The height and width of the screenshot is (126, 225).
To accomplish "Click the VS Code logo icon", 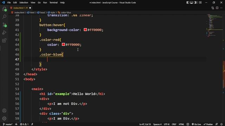I will coord(3,2).
